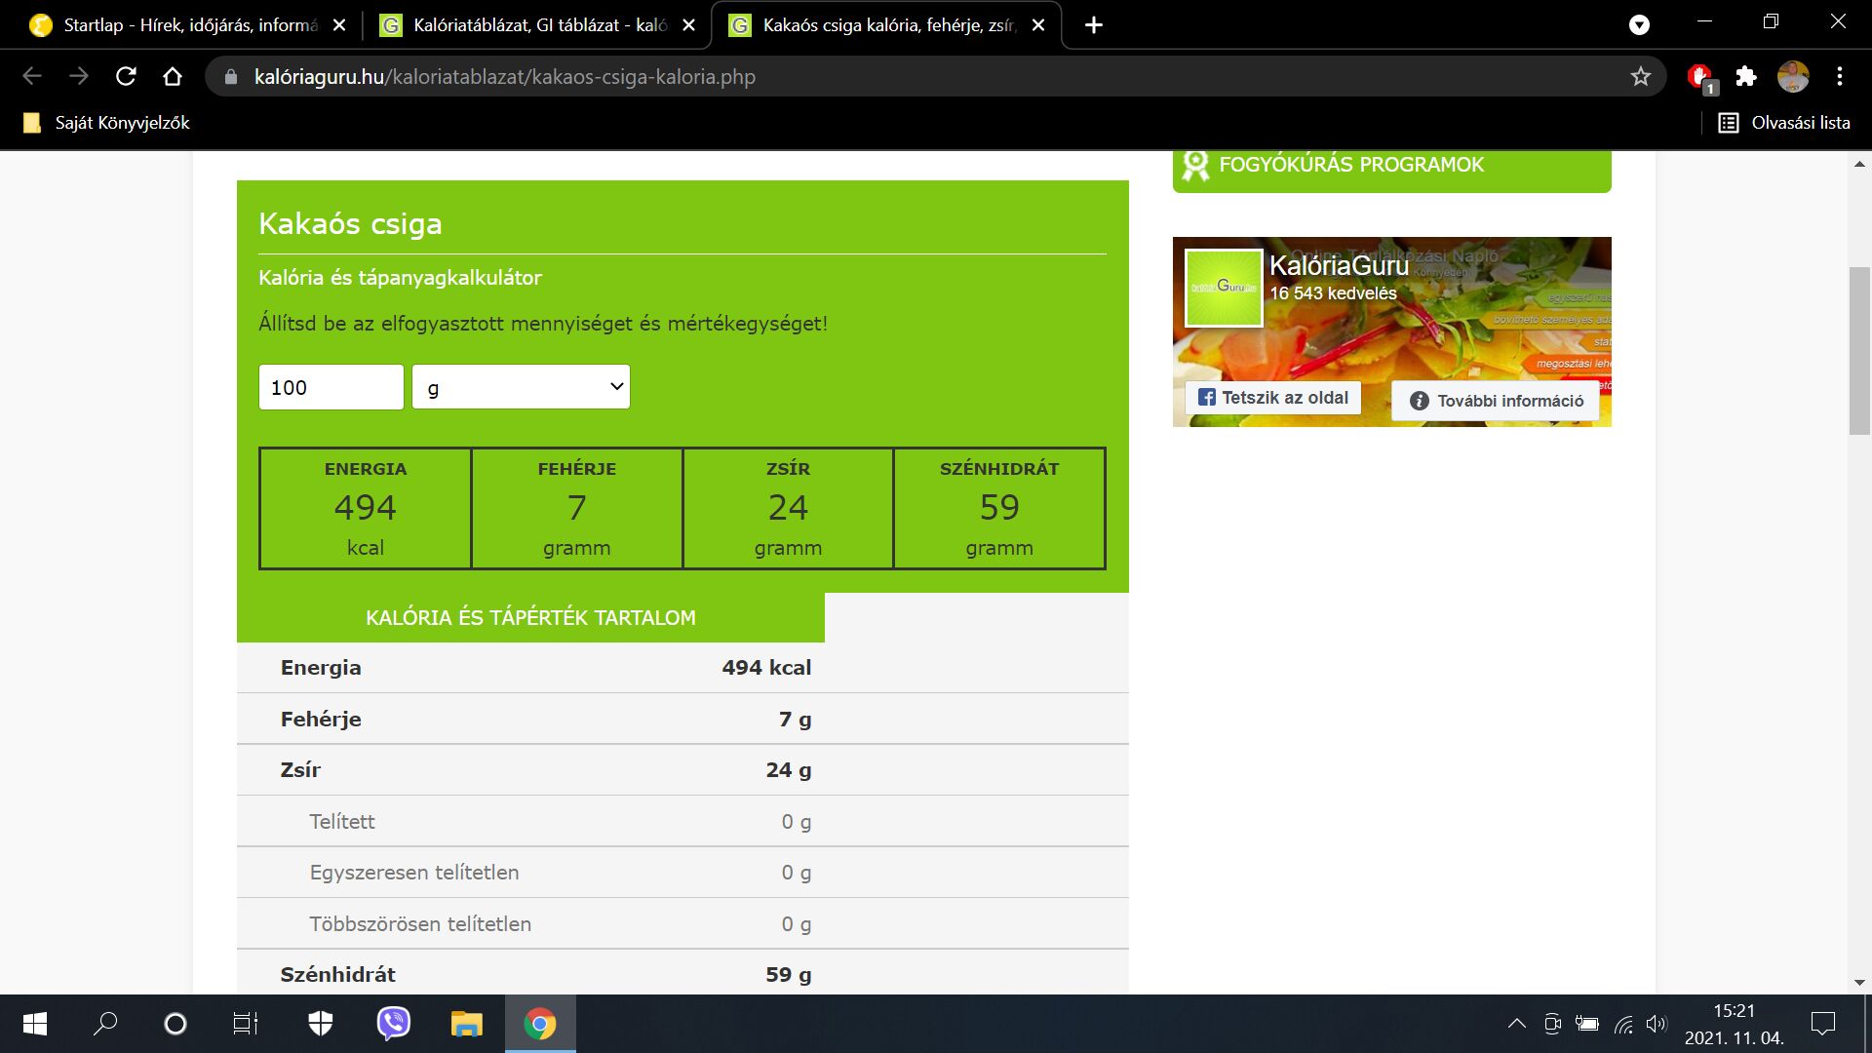Click the quantity input field showing 100

331,387
